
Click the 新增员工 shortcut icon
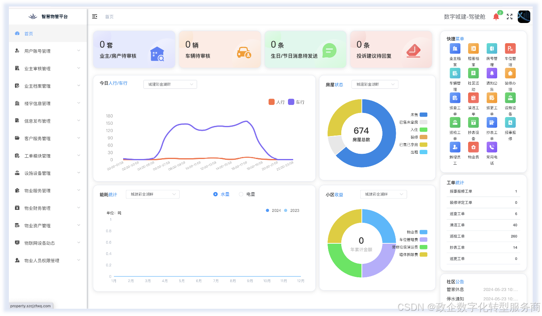click(x=455, y=147)
